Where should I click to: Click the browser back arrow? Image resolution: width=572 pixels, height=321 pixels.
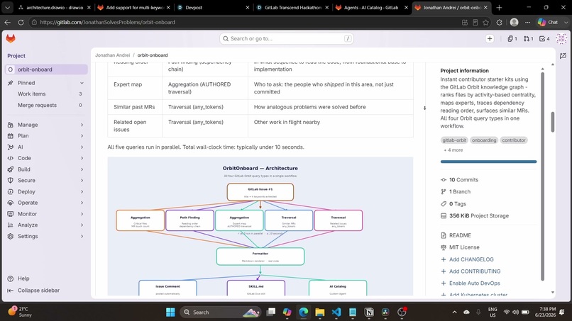coord(8,22)
